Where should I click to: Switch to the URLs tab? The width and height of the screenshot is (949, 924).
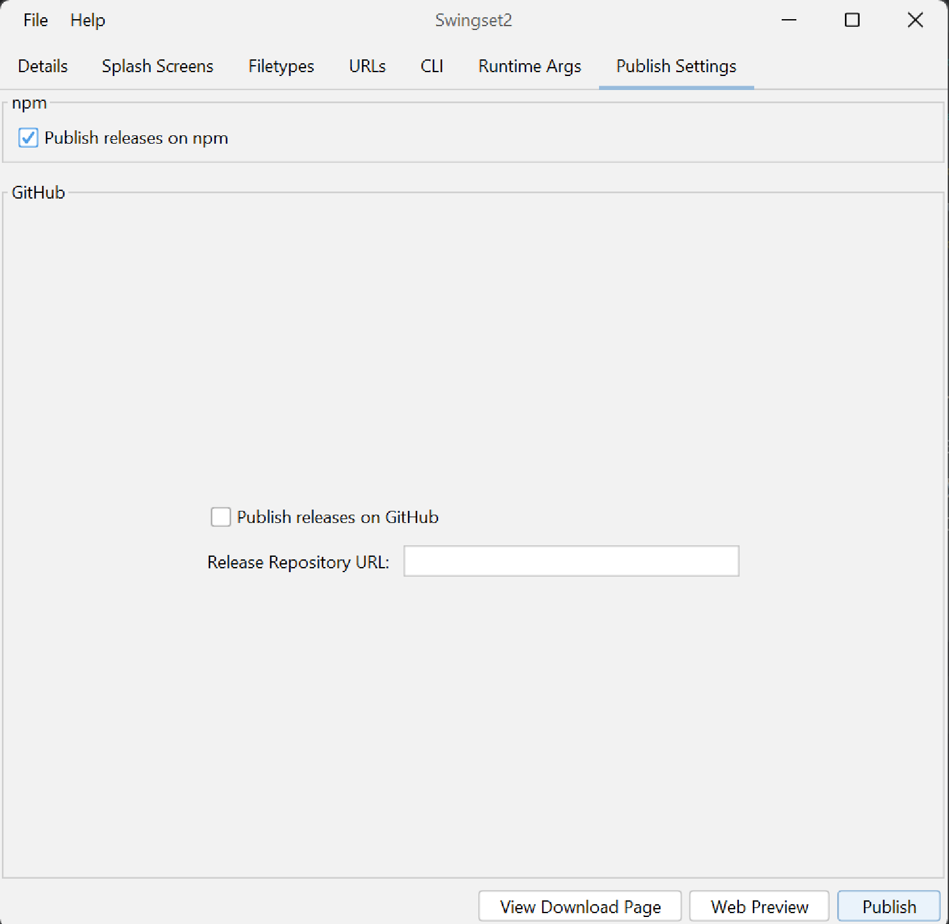[367, 66]
